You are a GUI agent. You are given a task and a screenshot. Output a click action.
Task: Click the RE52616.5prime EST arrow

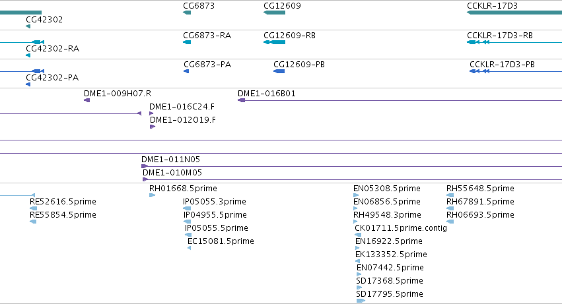[x=33, y=208]
